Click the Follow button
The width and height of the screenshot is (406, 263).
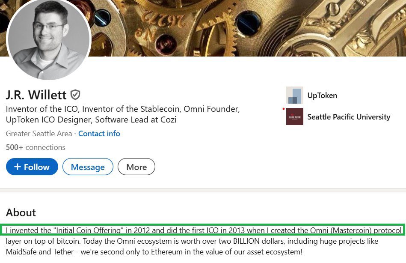click(32, 167)
